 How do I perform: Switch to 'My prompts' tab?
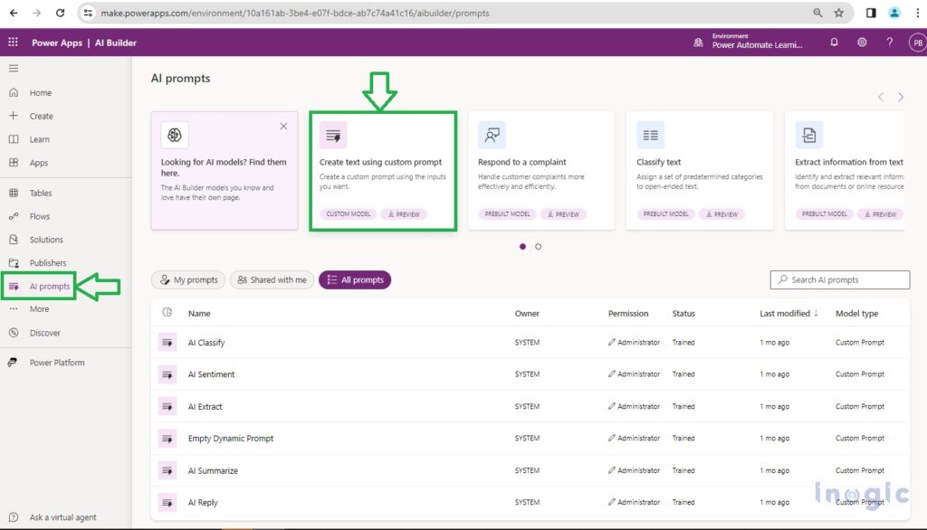[x=188, y=280]
